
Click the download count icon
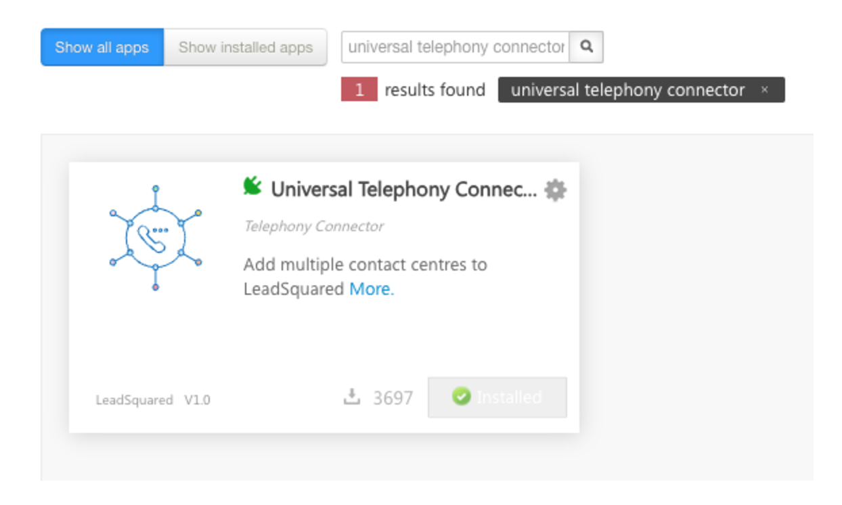pyautogui.click(x=351, y=397)
